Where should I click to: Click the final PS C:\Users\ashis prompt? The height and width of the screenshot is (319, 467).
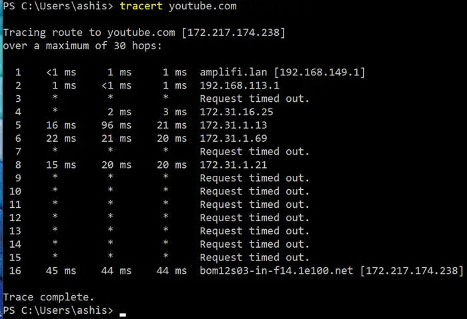click(x=58, y=310)
